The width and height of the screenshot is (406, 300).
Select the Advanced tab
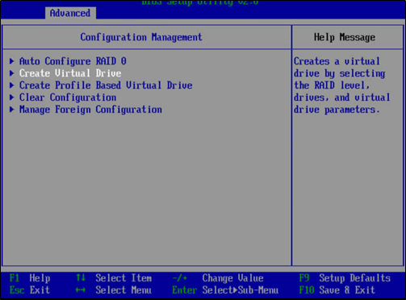coord(70,13)
